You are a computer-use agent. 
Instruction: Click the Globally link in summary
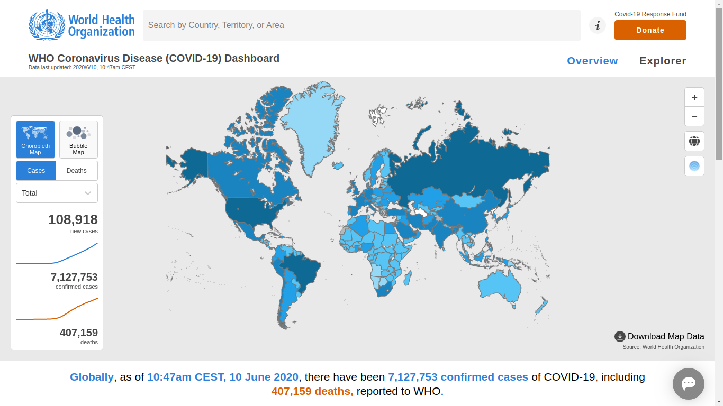click(x=92, y=377)
